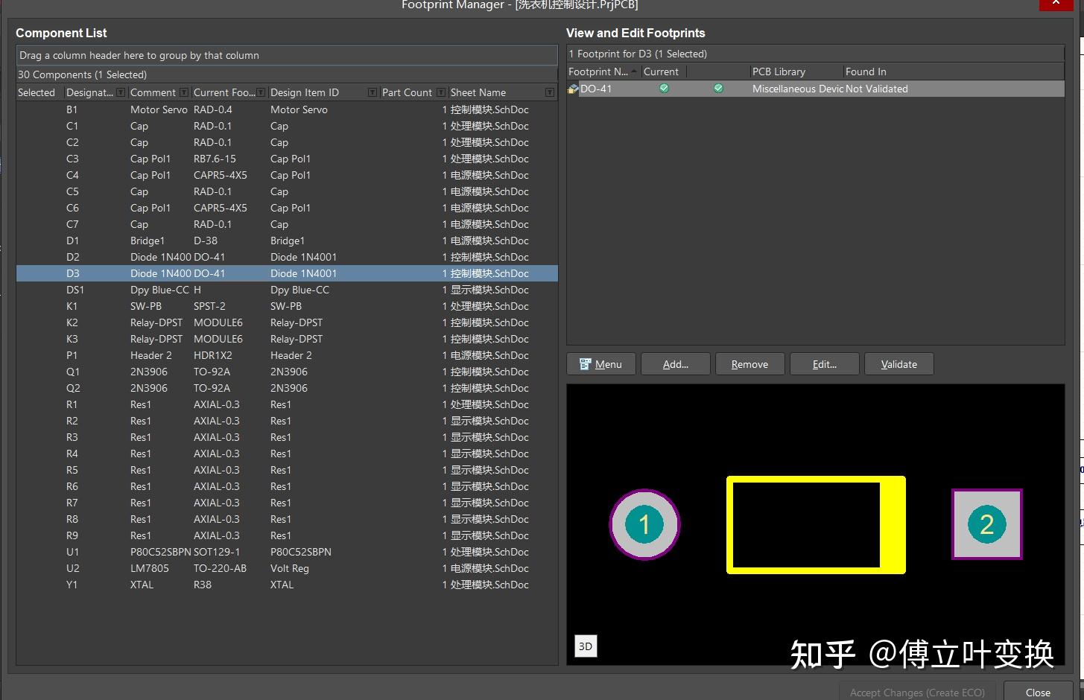The height and width of the screenshot is (700, 1084).
Task: Open the Designator column filter dropdown
Action: (121, 92)
